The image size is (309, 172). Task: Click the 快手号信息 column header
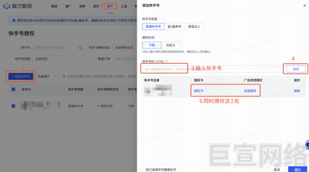click(x=152, y=80)
